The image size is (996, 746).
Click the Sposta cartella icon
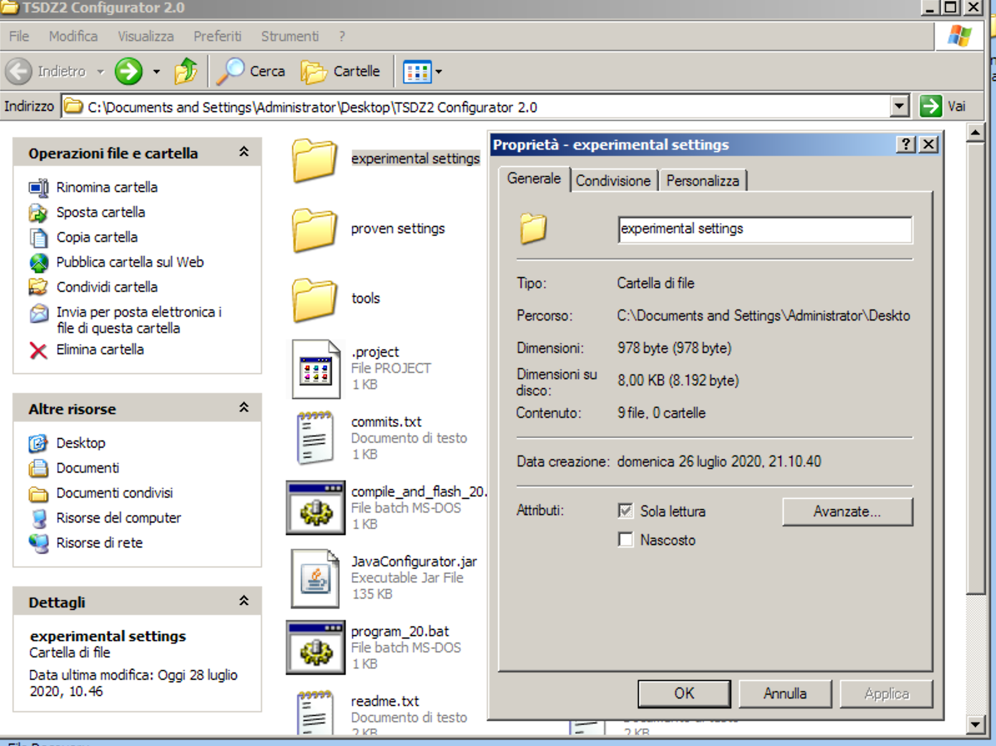pos(38,213)
